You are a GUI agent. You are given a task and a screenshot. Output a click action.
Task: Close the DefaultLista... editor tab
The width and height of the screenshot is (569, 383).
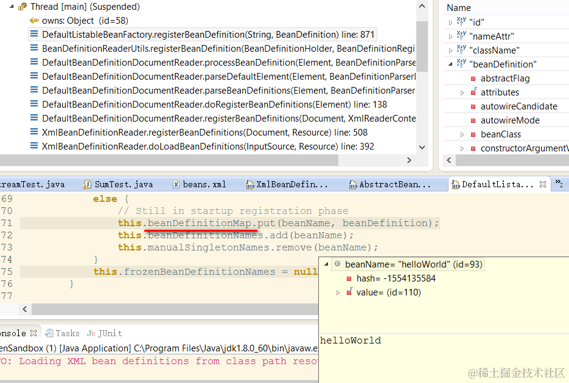[542, 184]
